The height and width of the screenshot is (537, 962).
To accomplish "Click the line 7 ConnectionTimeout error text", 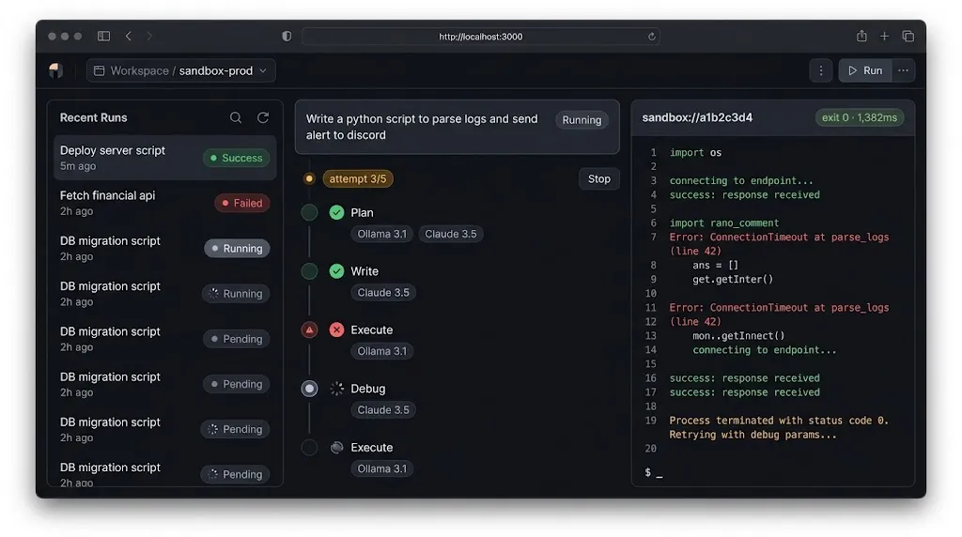I will coord(779,244).
